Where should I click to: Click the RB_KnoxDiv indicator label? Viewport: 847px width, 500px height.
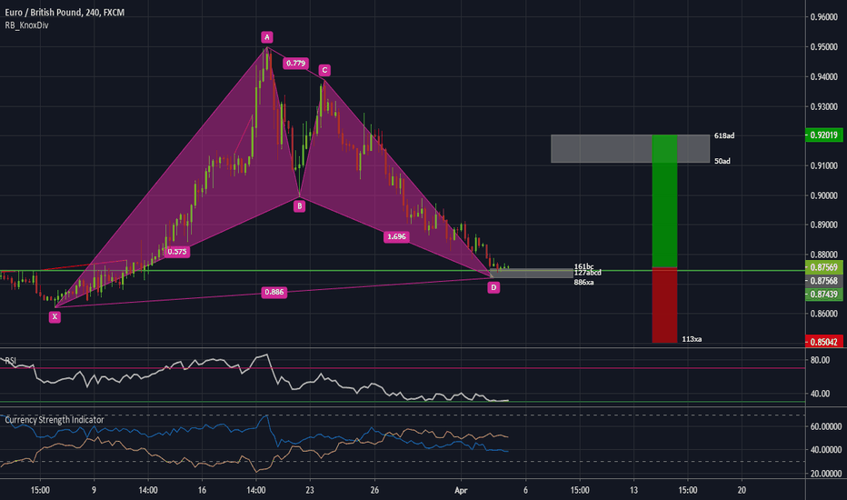(27, 25)
